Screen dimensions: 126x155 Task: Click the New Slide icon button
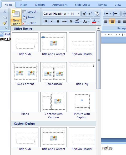[16, 14]
